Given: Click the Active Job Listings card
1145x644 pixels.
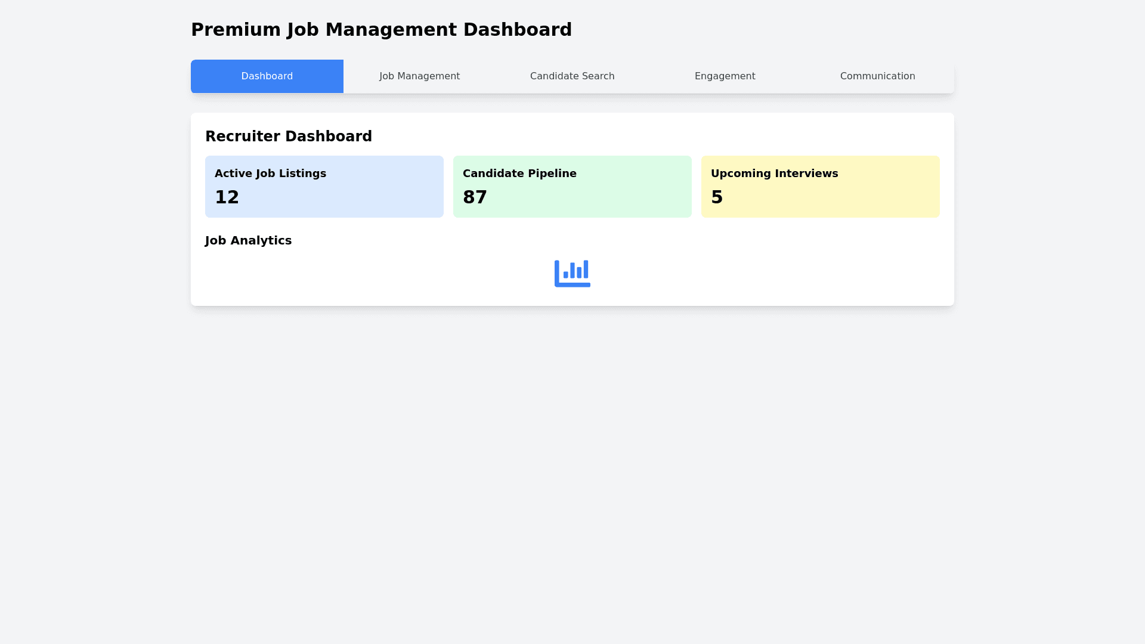Looking at the screenshot, I should click(324, 187).
